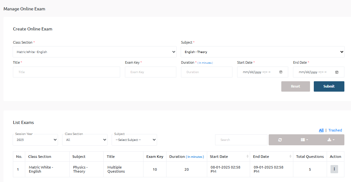Open the End Date calendar picker icon
Viewport: 351px width, 182px height.
(336, 72)
